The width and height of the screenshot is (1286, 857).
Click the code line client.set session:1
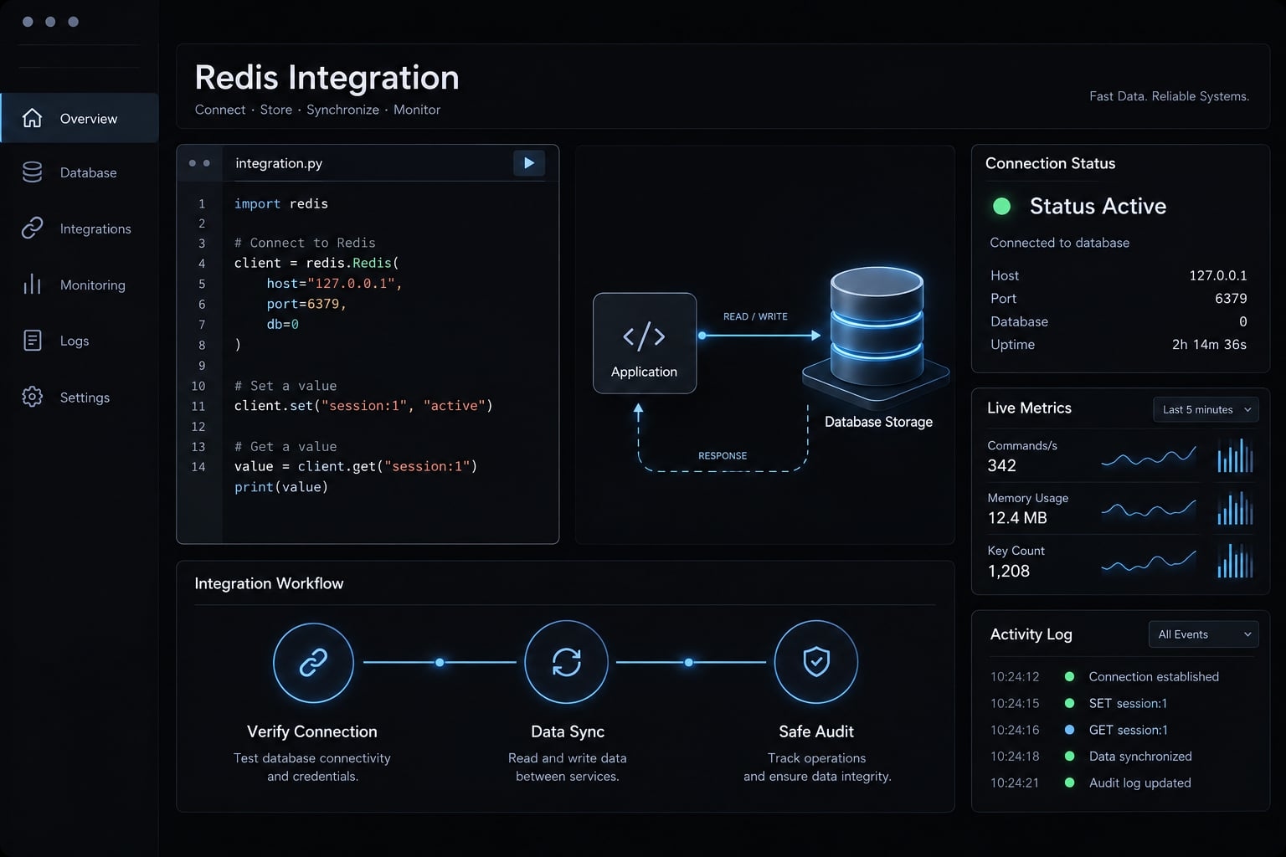[x=363, y=405]
